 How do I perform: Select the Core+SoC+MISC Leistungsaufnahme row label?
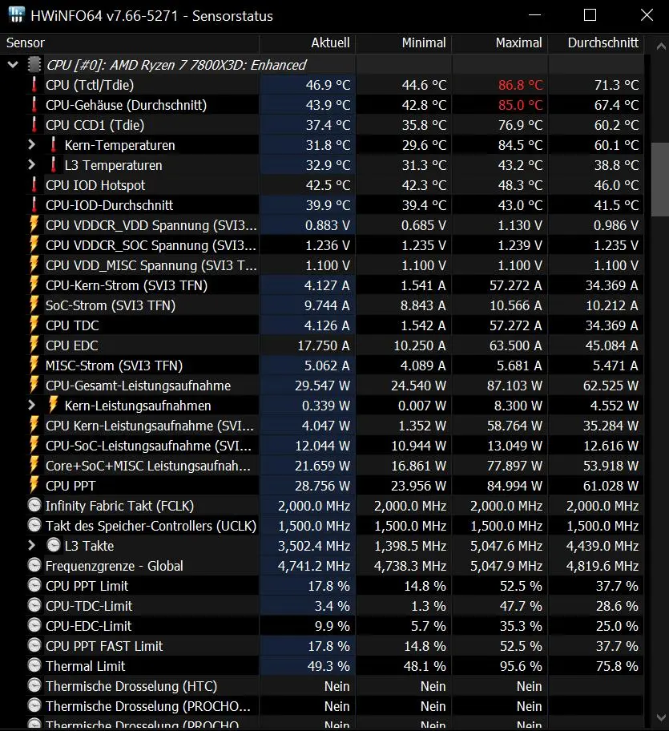point(148,466)
